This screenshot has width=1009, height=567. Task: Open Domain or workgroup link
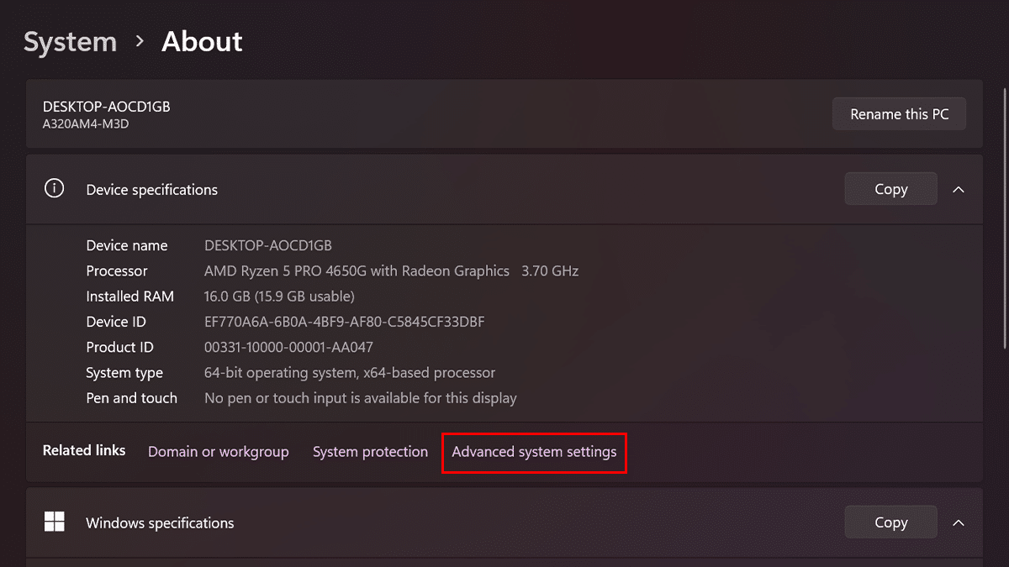pos(218,452)
